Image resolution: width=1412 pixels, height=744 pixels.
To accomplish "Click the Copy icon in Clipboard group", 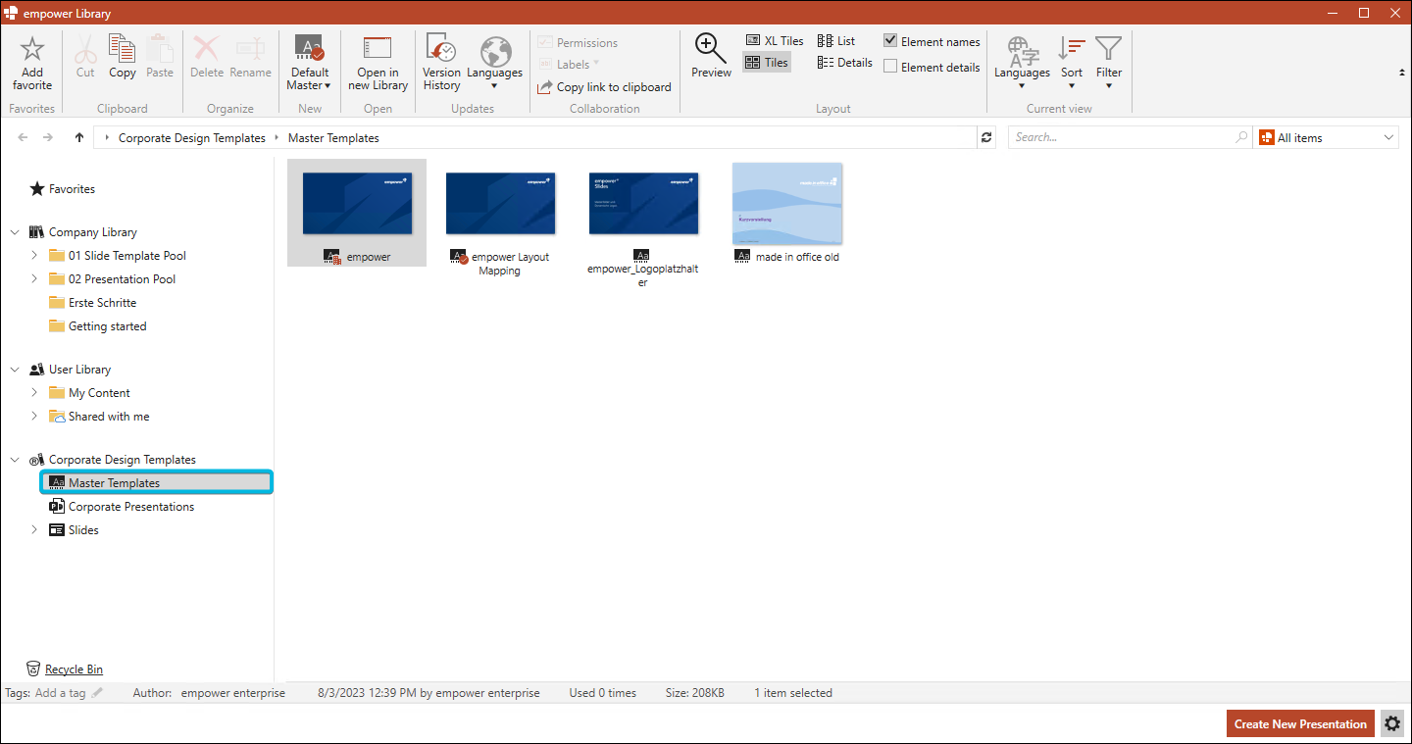I will point(123,49).
